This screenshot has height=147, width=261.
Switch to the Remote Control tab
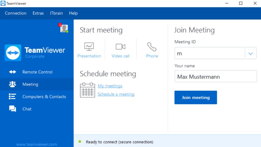click(37, 72)
